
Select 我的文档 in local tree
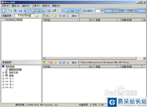tap(14, 73)
